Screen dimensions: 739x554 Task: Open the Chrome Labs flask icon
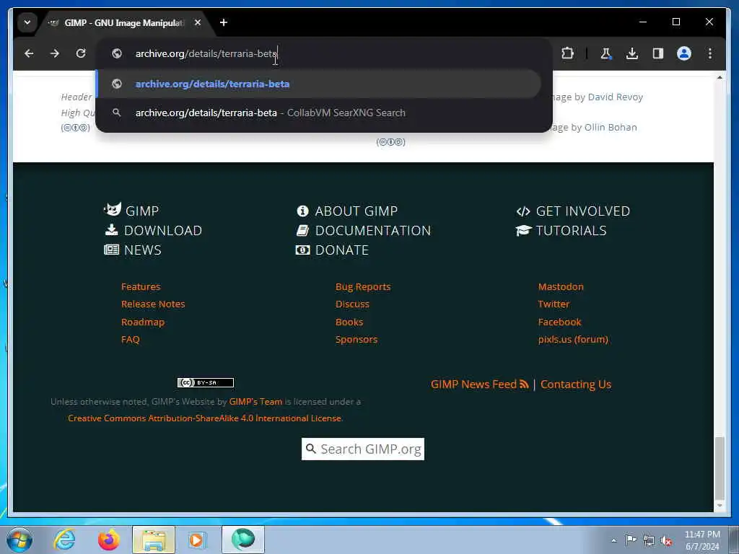606,53
